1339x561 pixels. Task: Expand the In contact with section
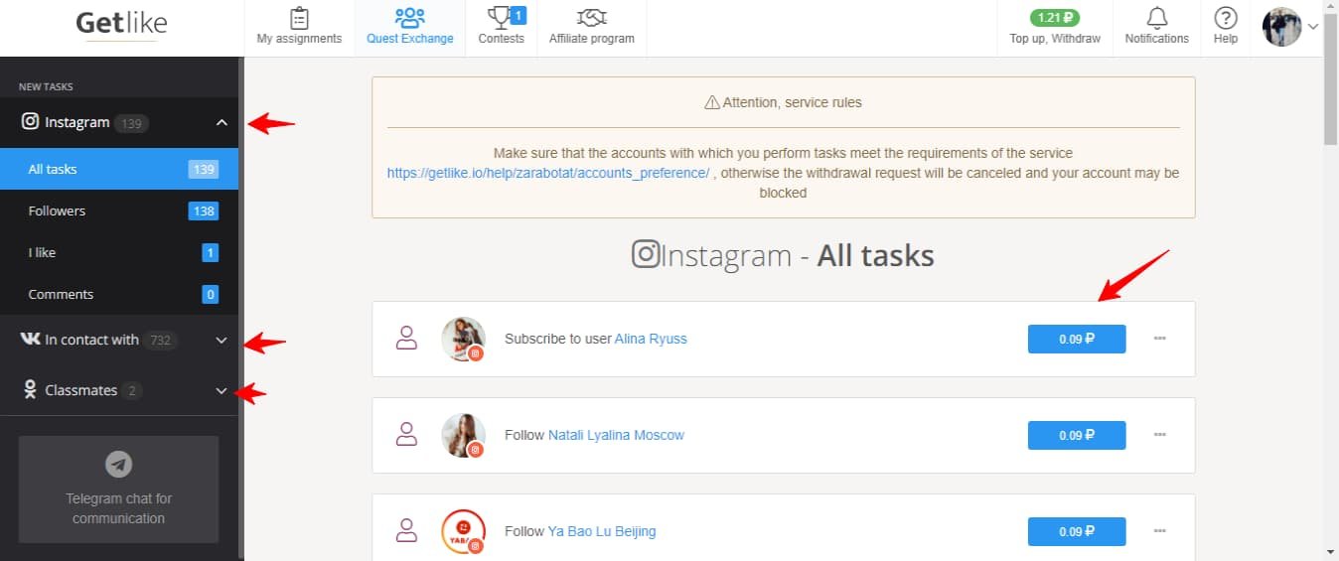pyautogui.click(x=119, y=340)
